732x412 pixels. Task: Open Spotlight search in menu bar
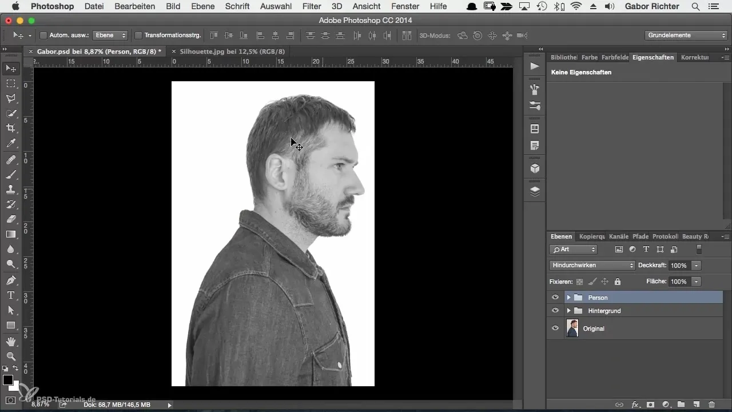pos(695,6)
